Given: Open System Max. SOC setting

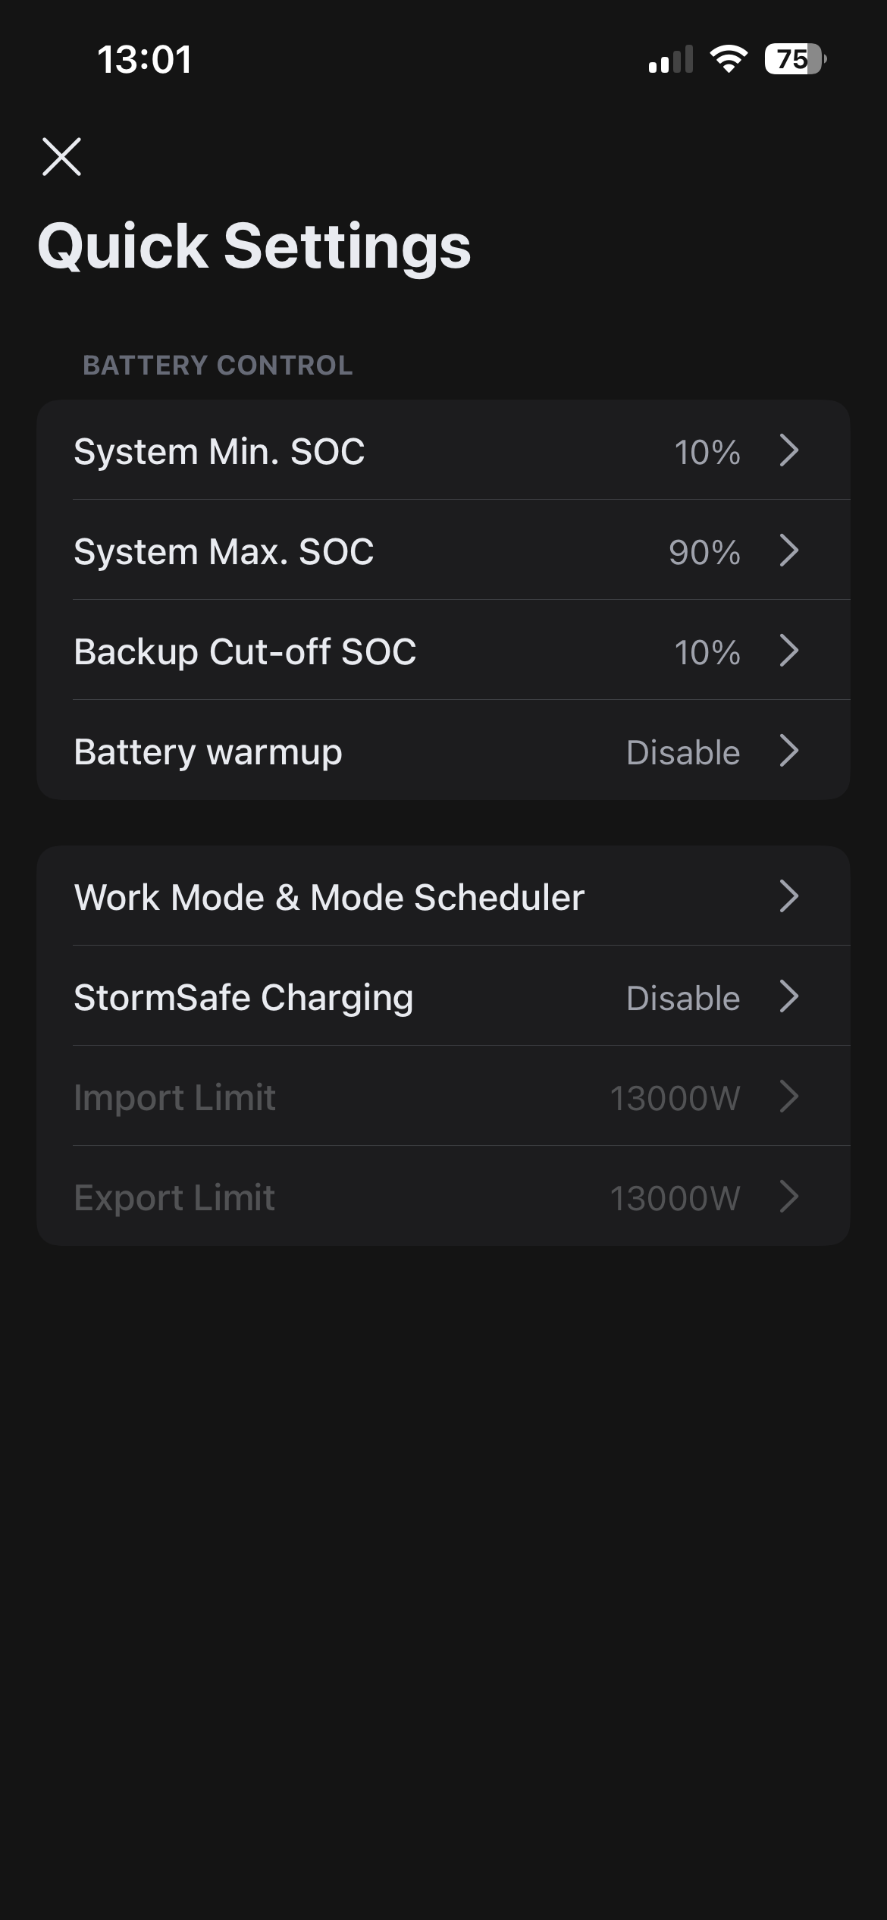Looking at the screenshot, I should tap(443, 551).
